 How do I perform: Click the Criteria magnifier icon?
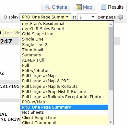click(x=47, y=7)
